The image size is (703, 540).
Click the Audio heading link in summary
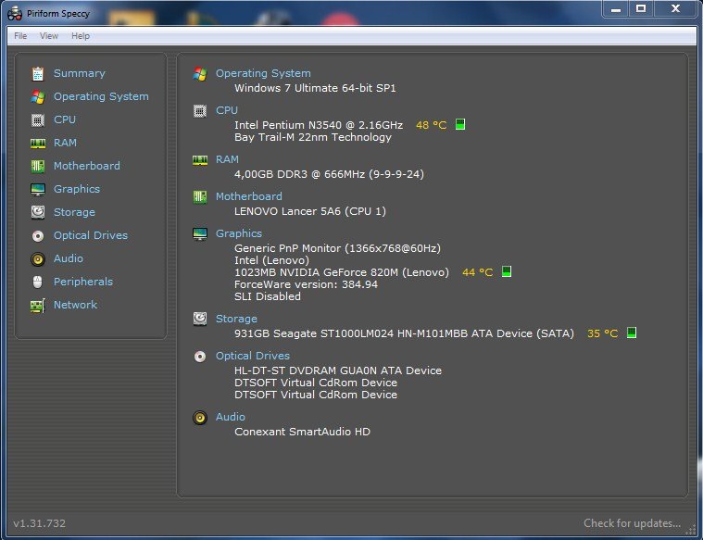(x=231, y=417)
